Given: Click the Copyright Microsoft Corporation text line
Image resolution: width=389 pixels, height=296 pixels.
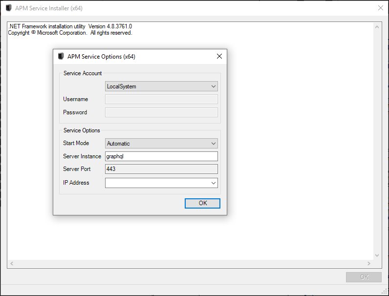Looking at the screenshot, I should click(70, 33).
